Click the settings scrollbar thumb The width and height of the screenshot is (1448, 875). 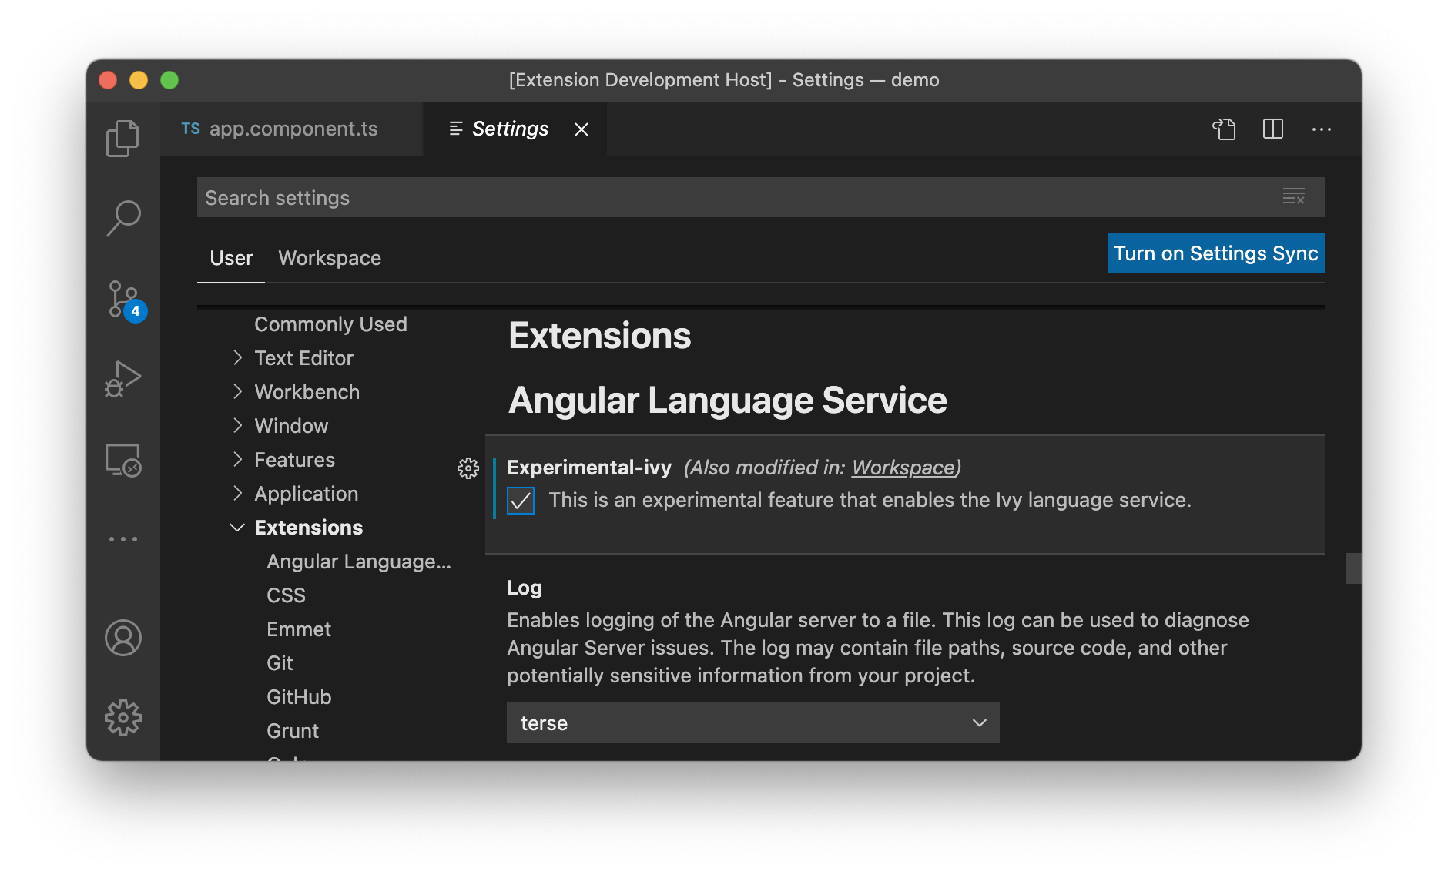tap(1353, 568)
